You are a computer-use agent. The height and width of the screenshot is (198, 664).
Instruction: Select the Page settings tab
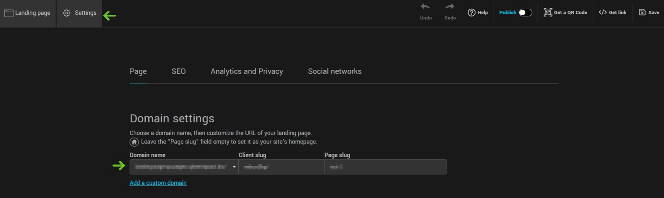point(138,72)
